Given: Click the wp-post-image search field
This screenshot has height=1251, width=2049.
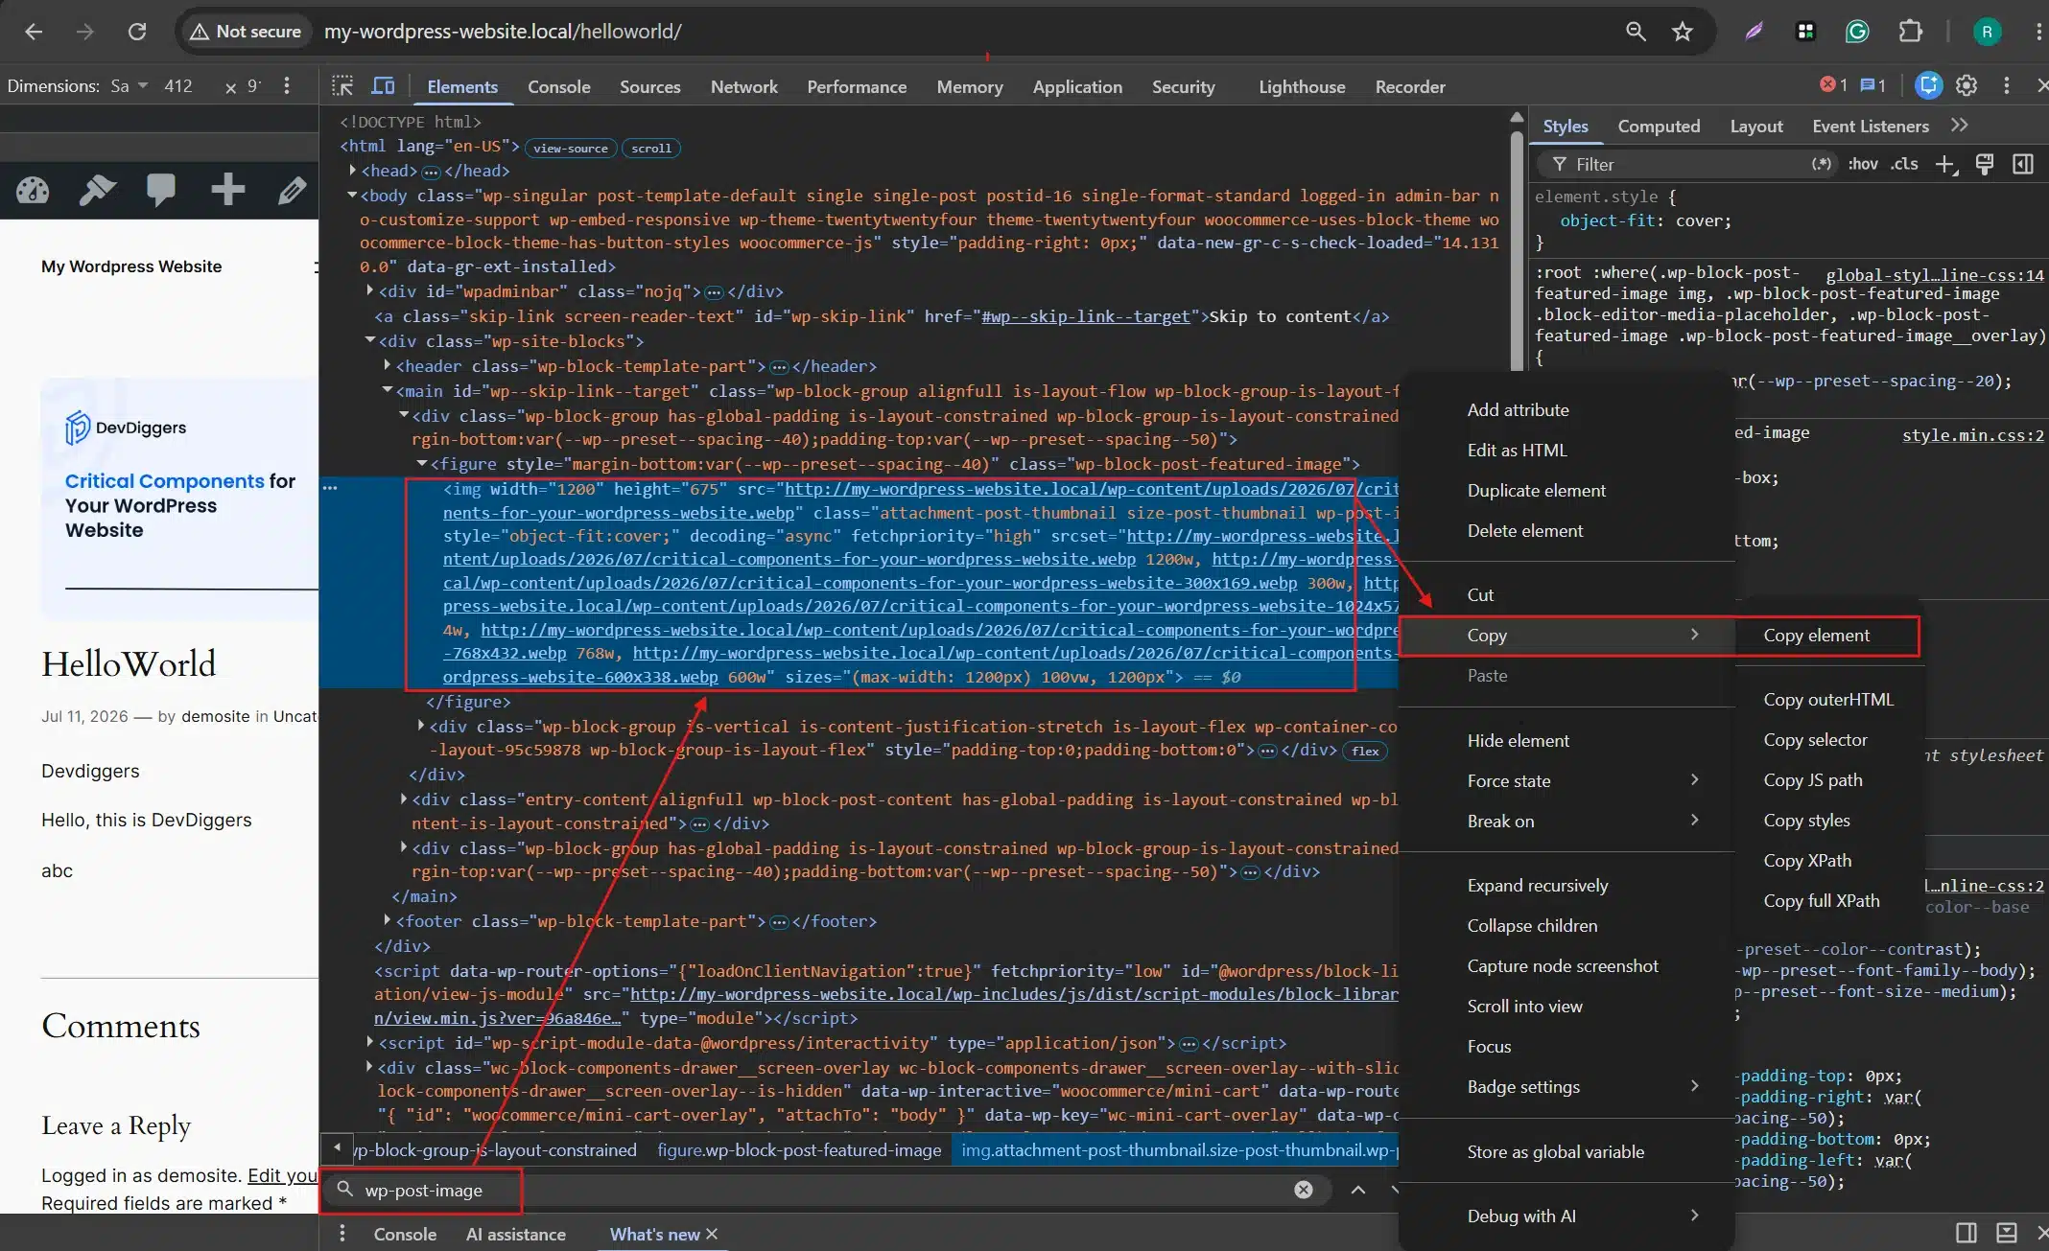Looking at the screenshot, I should [x=825, y=1190].
